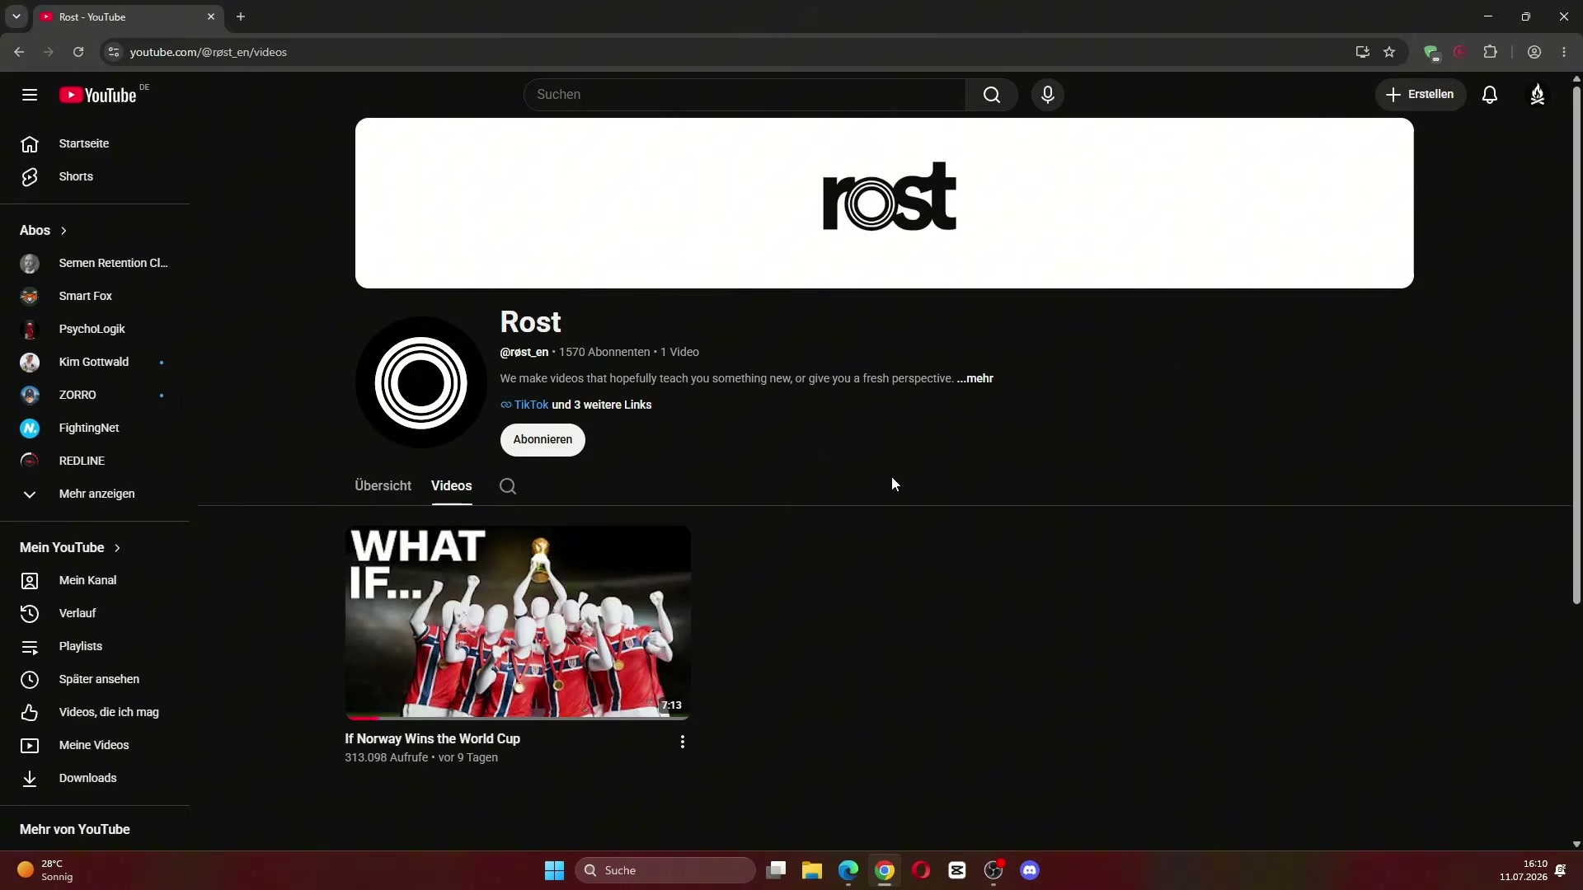Open the notifications bell
Screen dimensions: 1583x890
[1490, 95]
